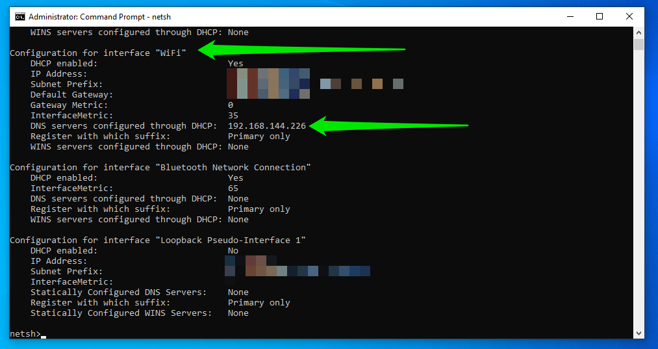Click 'Statically Configured WINS Servers:' label
658x349 pixels.
[x=121, y=313]
